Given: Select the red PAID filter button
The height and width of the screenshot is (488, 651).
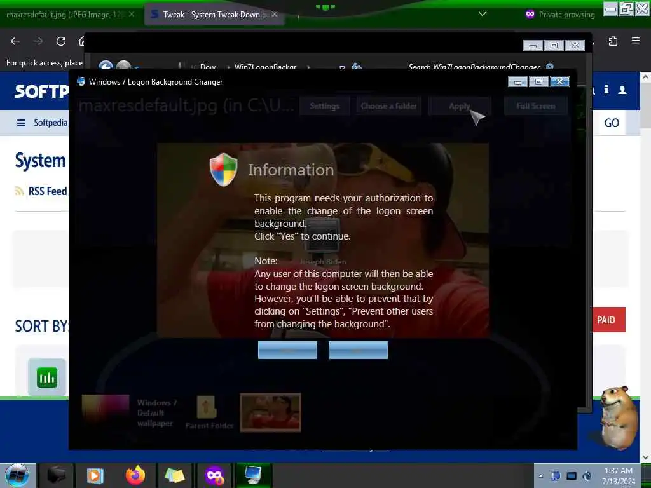Looking at the screenshot, I should coord(608,320).
